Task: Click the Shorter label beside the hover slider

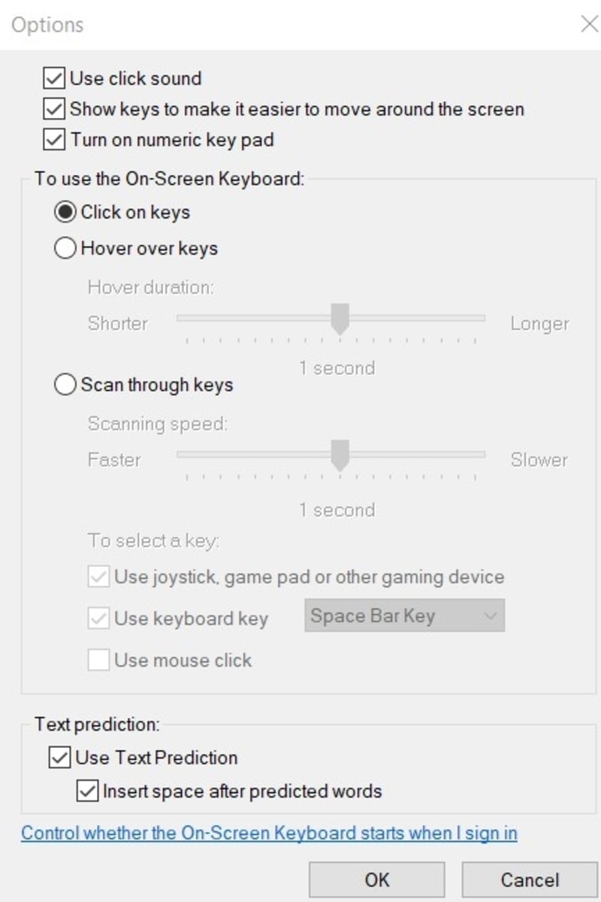Action: click(x=118, y=323)
